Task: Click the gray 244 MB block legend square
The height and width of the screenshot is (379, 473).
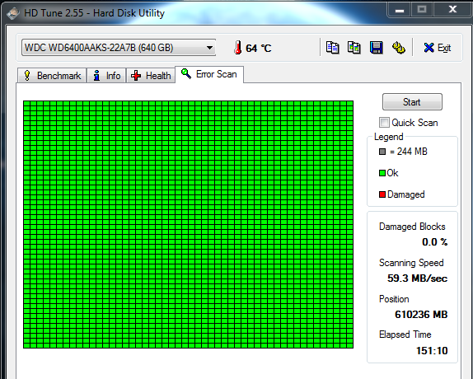Action: tap(382, 152)
